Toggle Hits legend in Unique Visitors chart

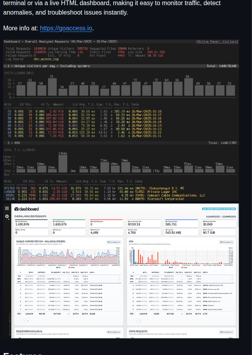pos(59,267)
